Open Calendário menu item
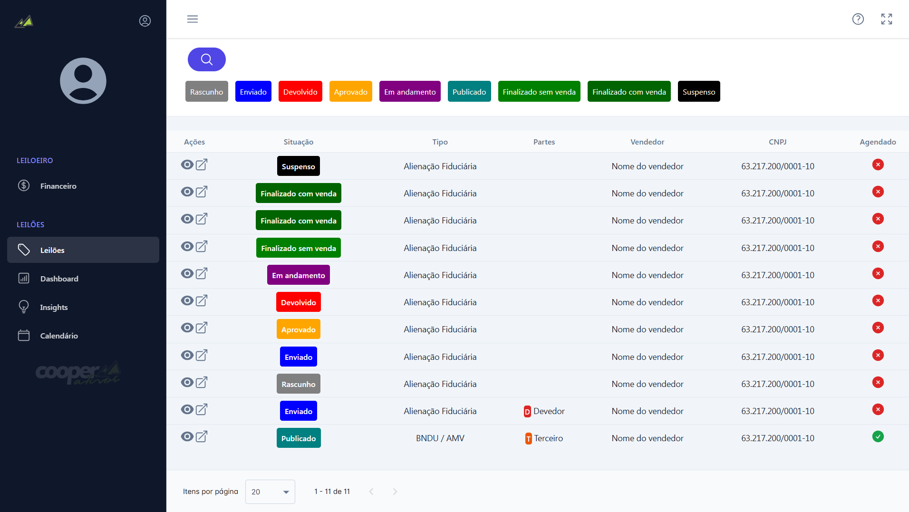This screenshot has height=512, width=909. (83, 336)
